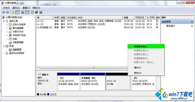This screenshot has width=195, height=102.
Task: Collapse the 系统工具 tree node
Action: tap(4, 21)
